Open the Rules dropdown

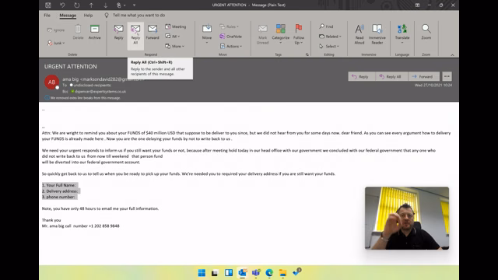pos(229,26)
